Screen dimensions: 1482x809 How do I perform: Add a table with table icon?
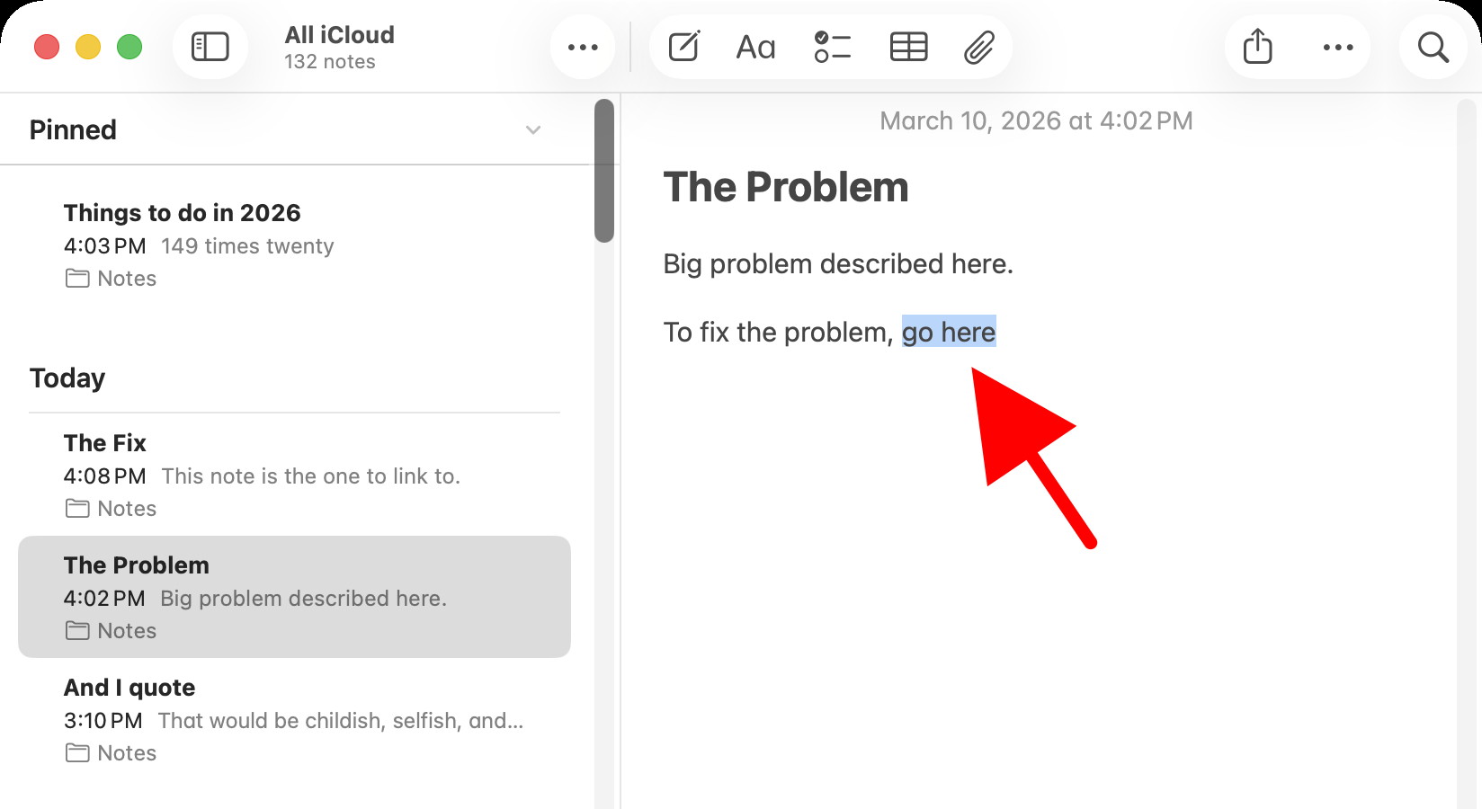point(908,47)
